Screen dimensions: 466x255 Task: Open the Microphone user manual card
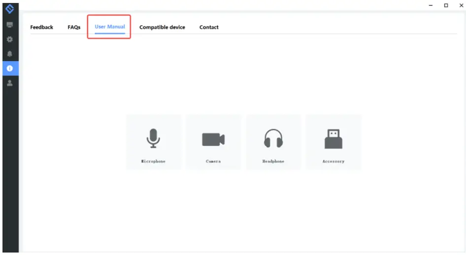click(153, 142)
